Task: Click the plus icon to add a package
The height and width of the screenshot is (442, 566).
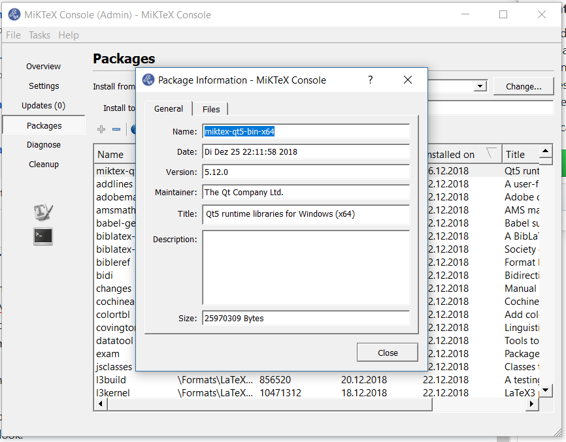Action: point(101,129)
